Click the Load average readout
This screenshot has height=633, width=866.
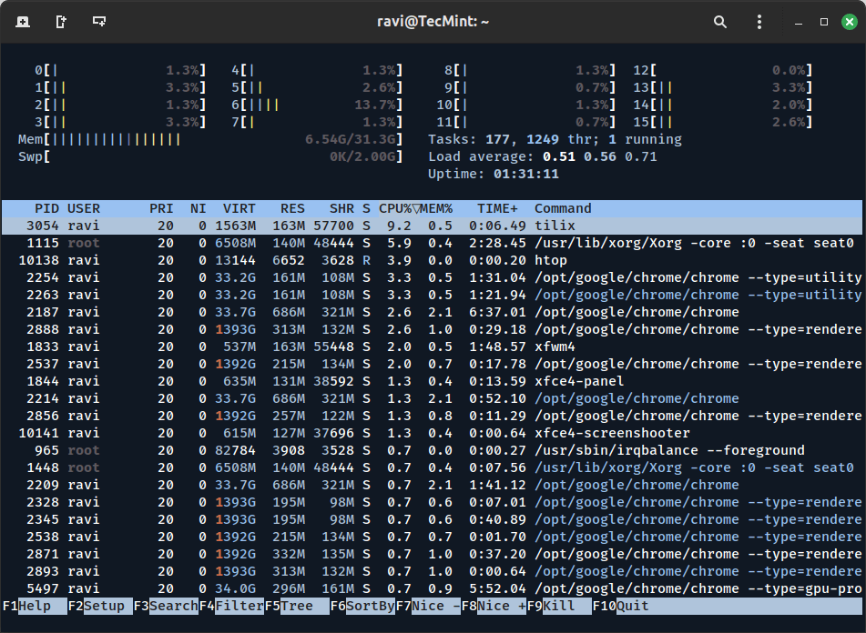tap(543, 156)
